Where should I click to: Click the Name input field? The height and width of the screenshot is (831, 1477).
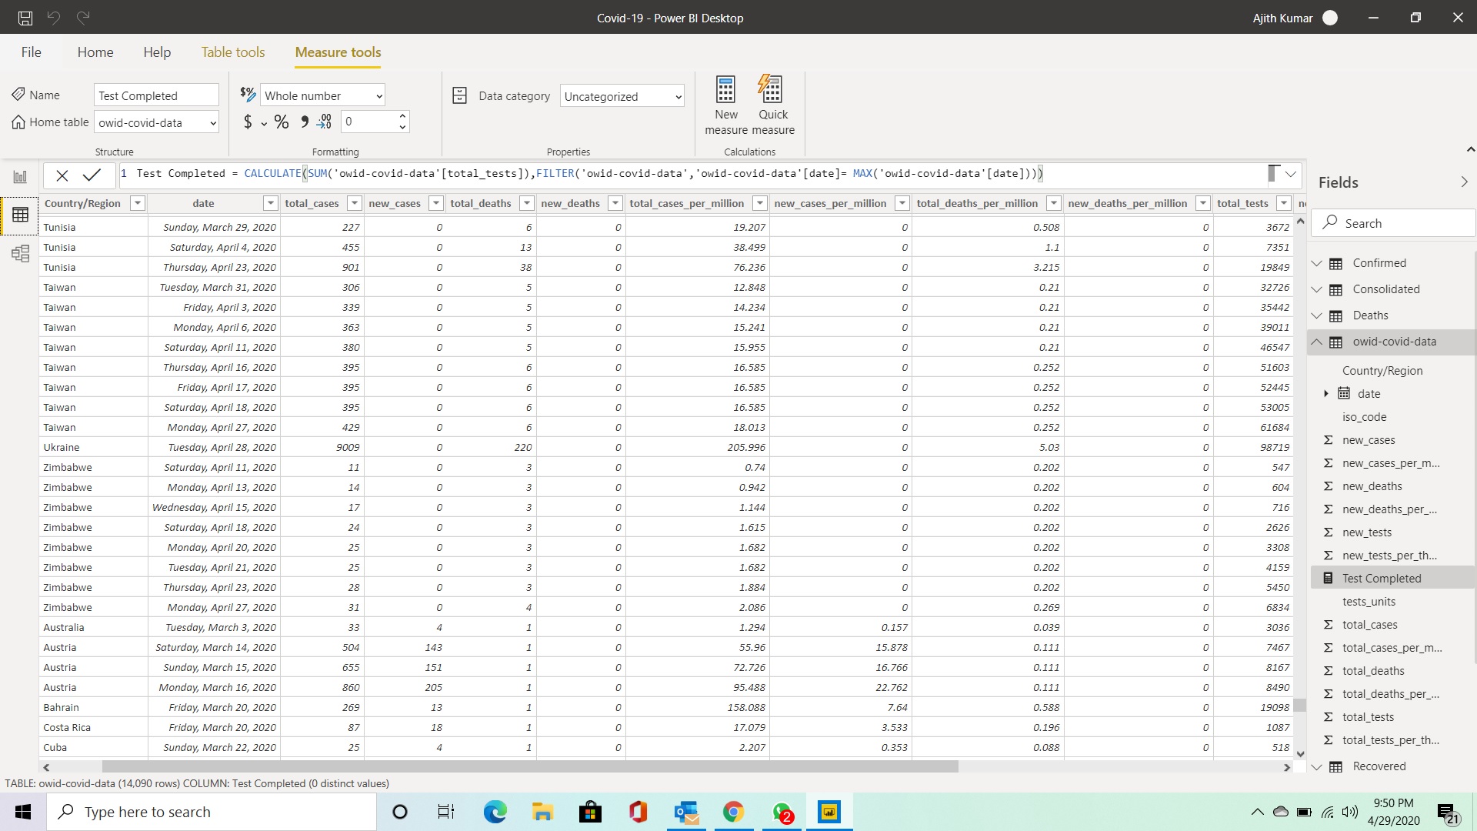pyautogui.click(x=156, y=95)
